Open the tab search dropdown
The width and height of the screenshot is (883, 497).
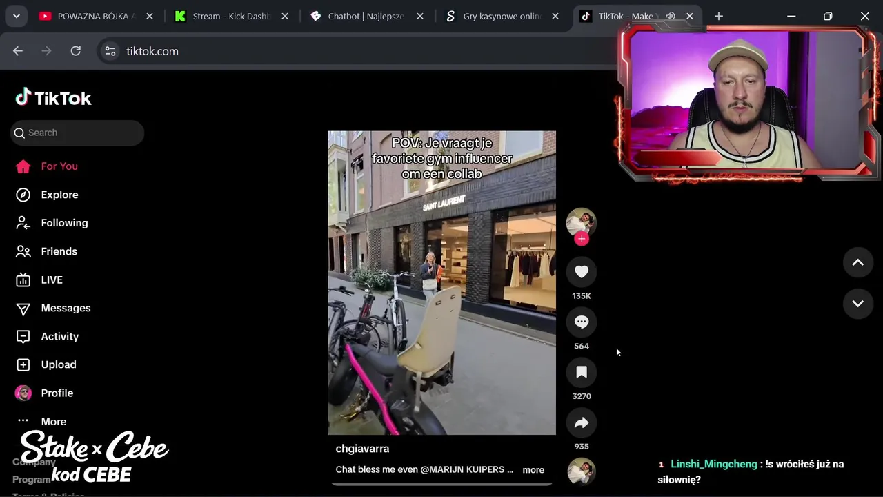point(16,16)
